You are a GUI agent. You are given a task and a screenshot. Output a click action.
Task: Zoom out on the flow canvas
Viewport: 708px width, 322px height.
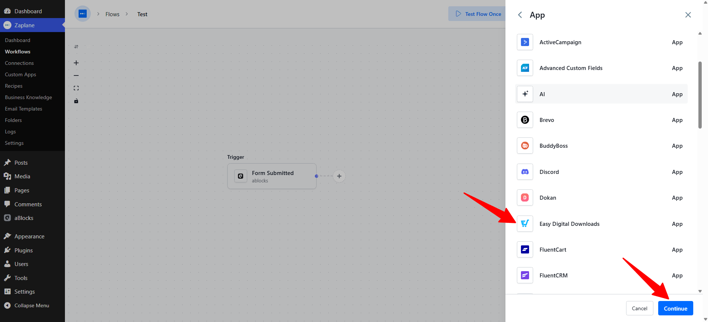tap(76, 76)
